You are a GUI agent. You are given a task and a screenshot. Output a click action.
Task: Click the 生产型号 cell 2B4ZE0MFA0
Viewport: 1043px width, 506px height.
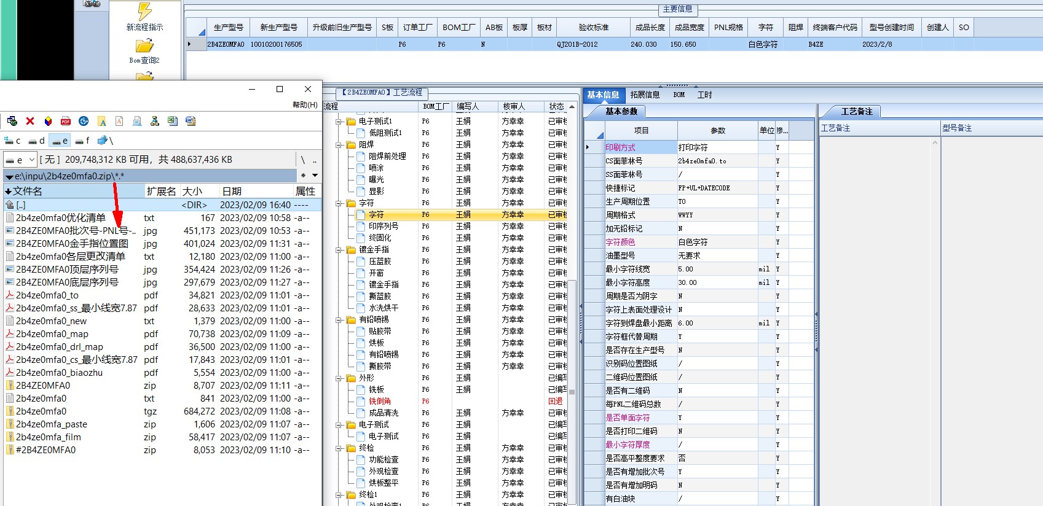click(226, 44)
